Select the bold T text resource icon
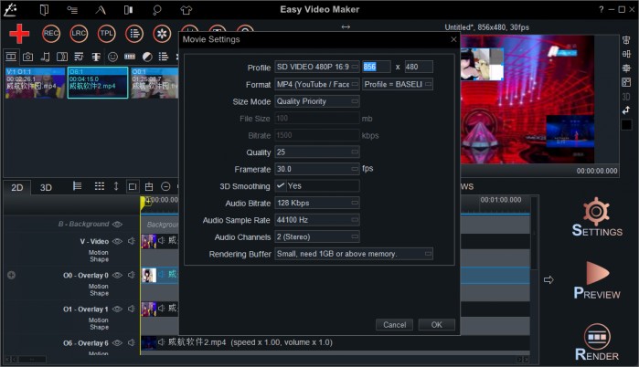 click(96, 57)
